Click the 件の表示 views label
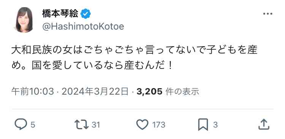 (182, 92)
